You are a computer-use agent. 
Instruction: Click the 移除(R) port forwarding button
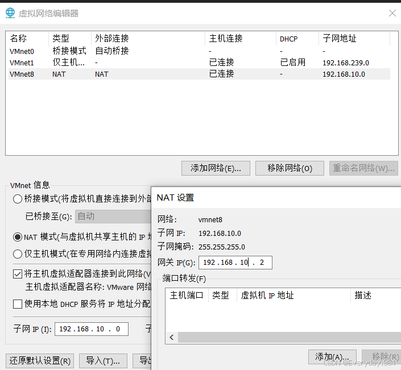(x=382, y=357)
